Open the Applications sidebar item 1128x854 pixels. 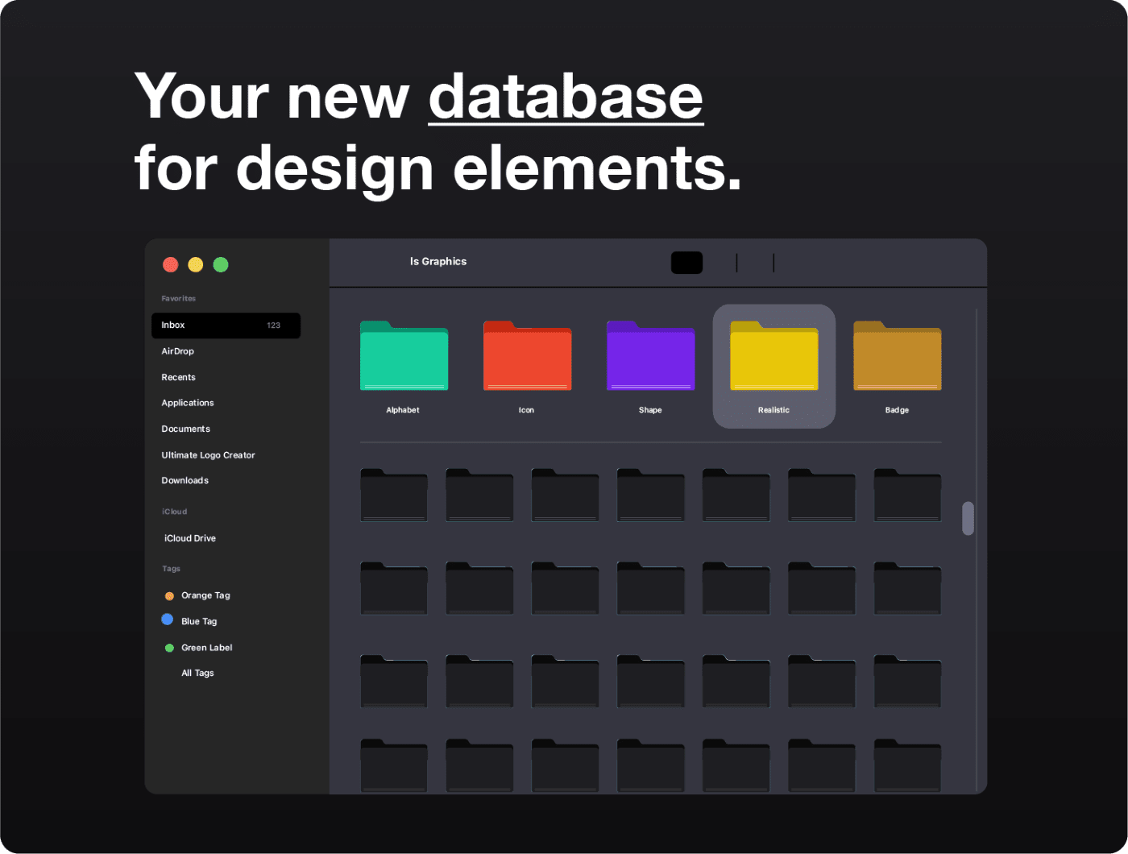pyautogui.click(x=188, y=403)
